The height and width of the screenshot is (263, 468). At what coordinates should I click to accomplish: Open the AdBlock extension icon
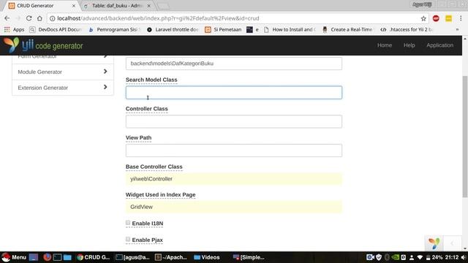tap(436, 18)
